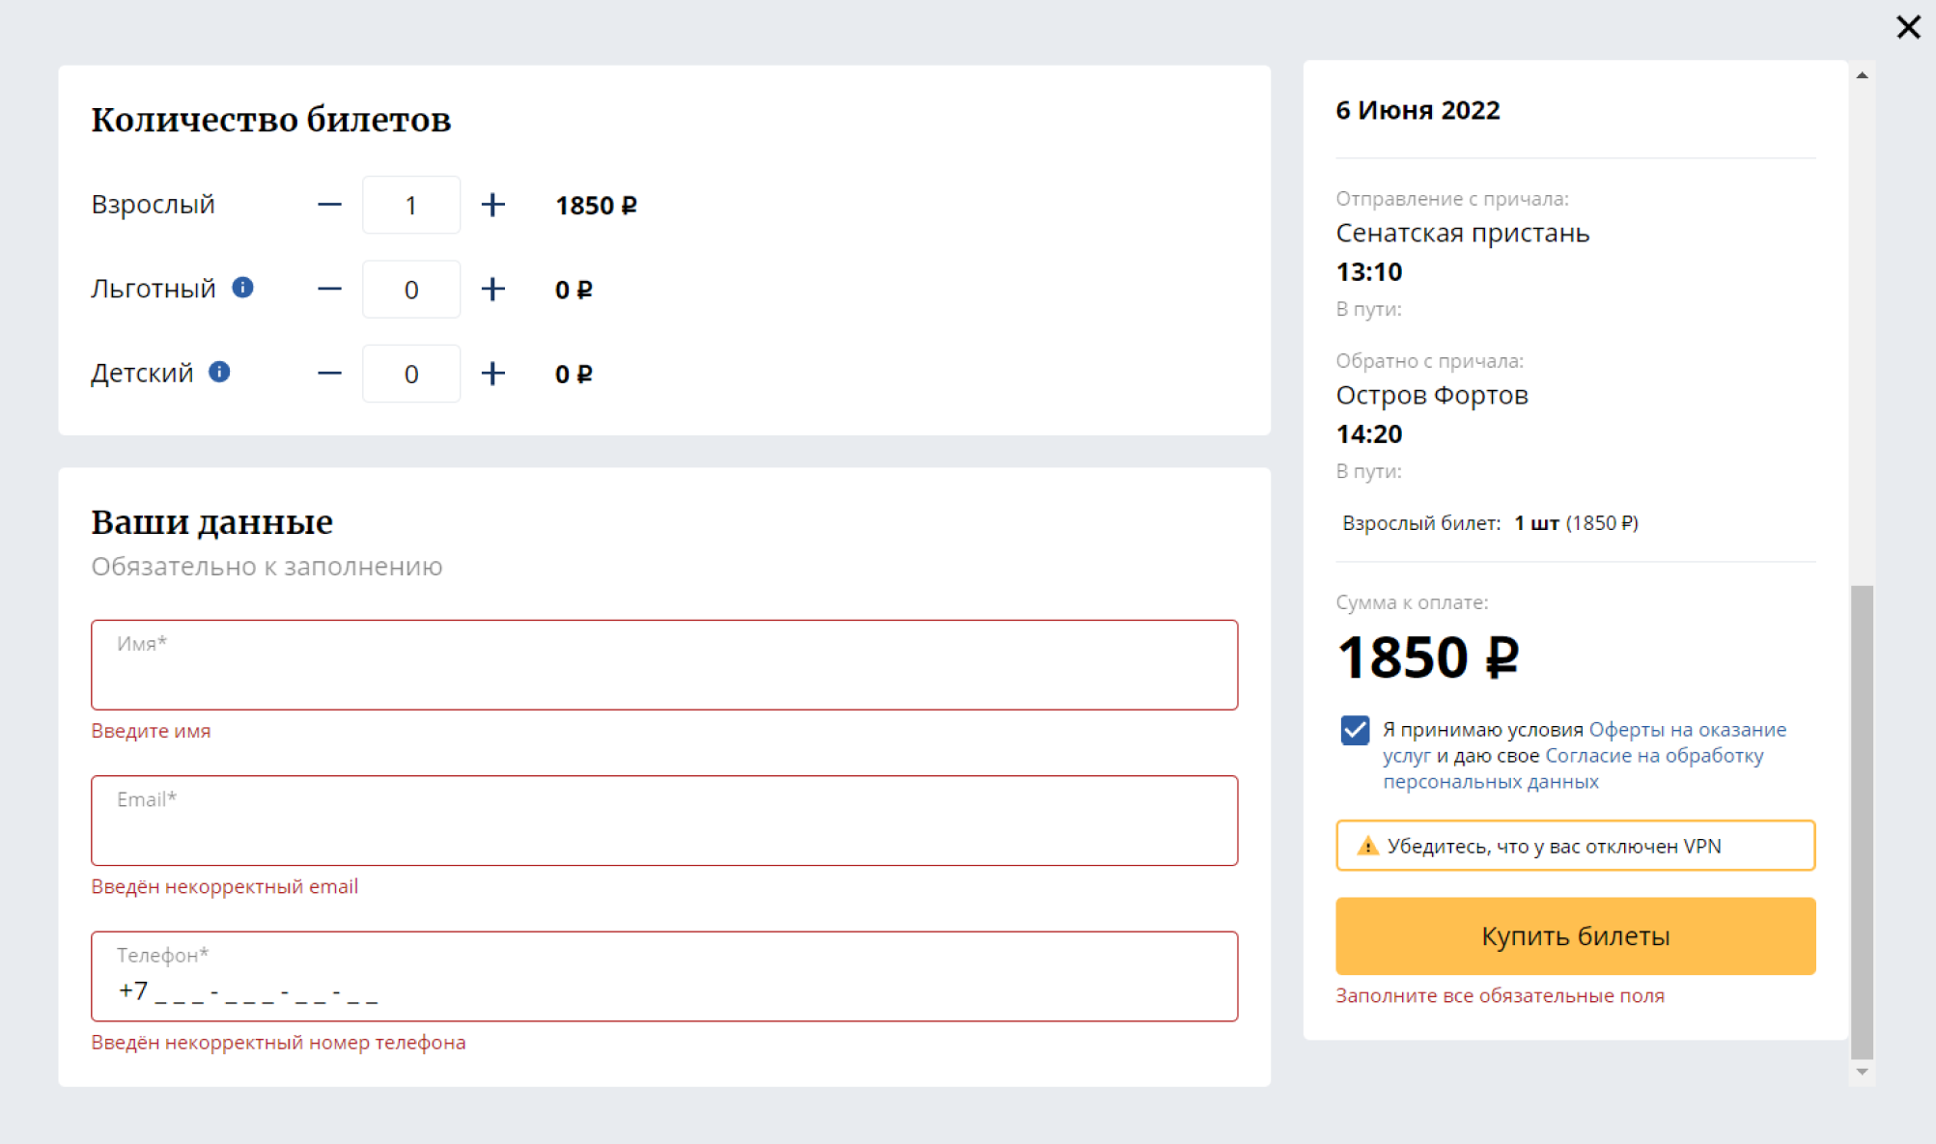Viewport: 1936px width, 1144px height.
Task: Uncheck the accept terms (Я принимаю условия) checkbox
Action: [x=1355, y=730]
